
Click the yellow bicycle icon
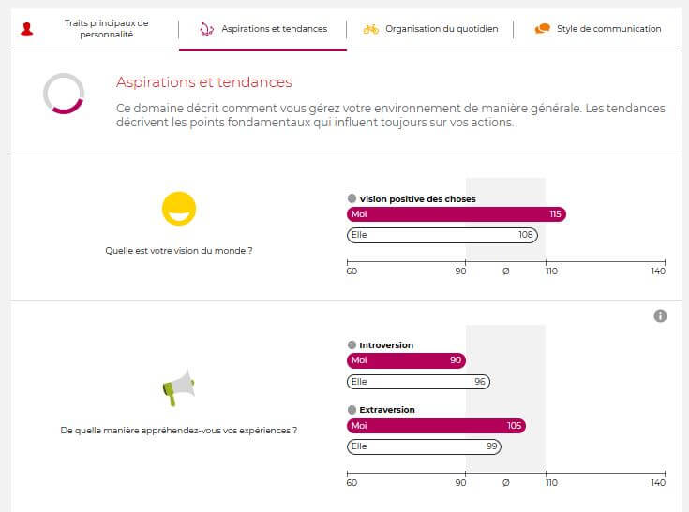tap(371, 29)
